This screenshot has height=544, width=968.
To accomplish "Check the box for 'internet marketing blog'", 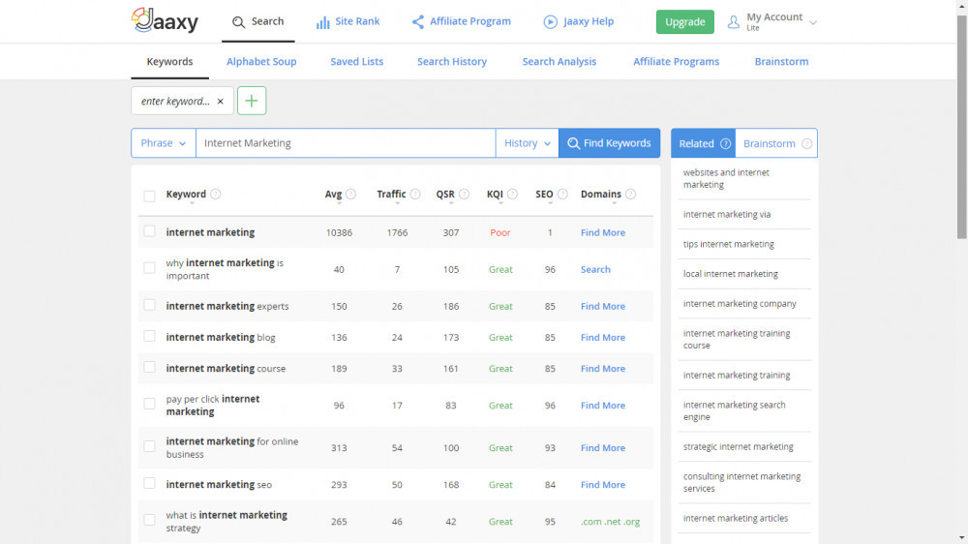I will 149,336.
